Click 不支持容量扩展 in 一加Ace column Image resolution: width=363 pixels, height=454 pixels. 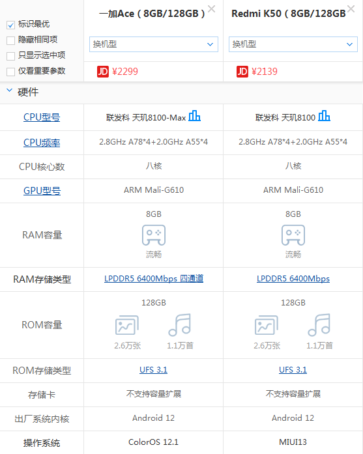click(x=154, y=394)
